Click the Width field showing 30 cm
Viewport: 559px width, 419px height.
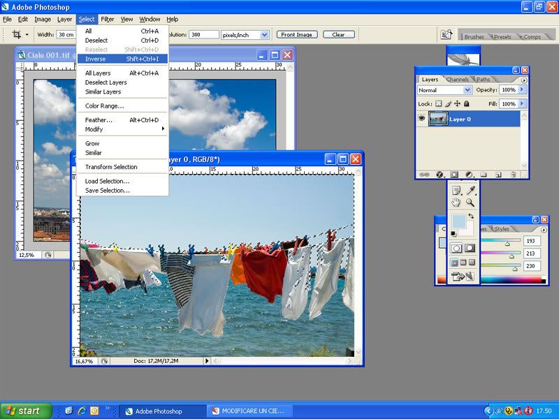[x=66, y=34]
